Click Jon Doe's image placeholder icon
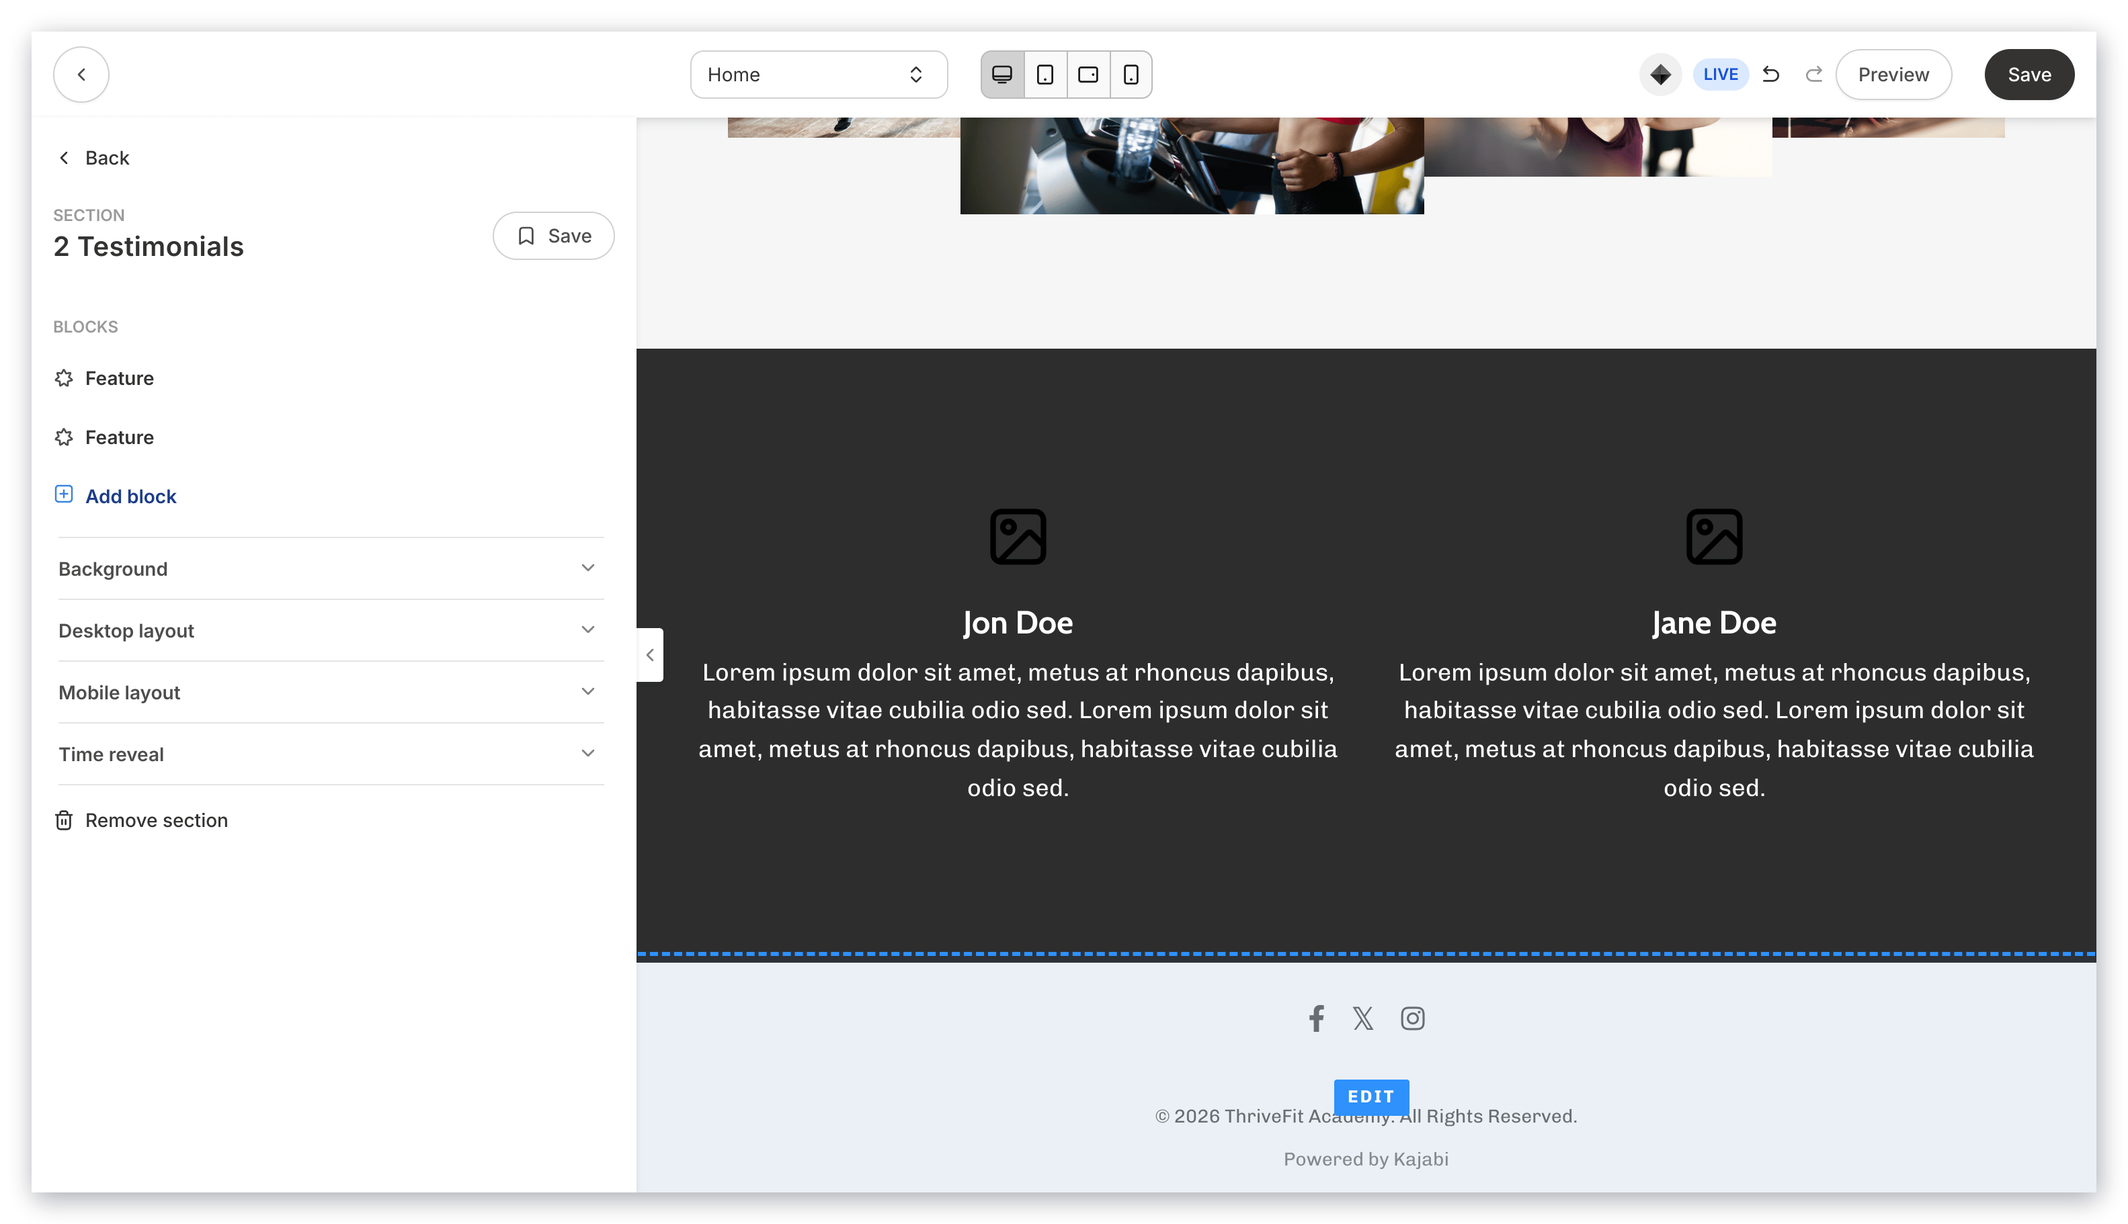 (1018, 536)
